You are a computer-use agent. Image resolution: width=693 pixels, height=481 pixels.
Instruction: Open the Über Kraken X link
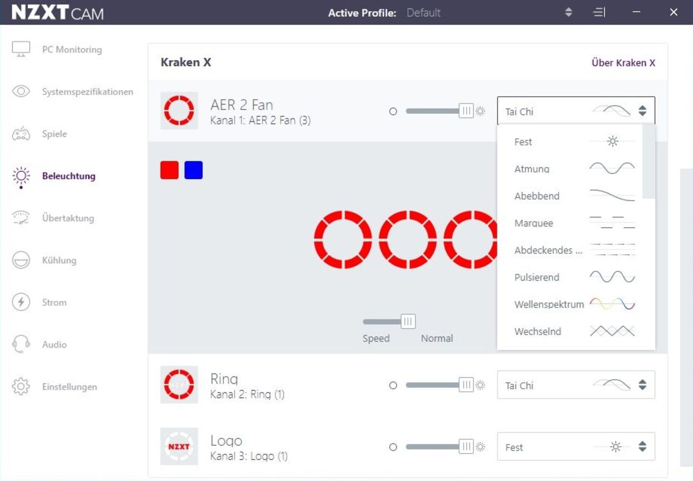pos(623,63)
